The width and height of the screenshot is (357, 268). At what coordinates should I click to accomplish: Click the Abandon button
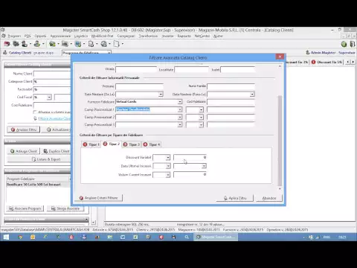click(269, 198)
